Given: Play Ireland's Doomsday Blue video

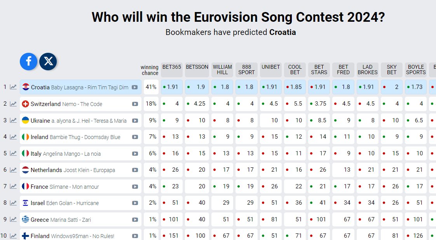Looking at the screenshot, I should click(x=135, y=137).
